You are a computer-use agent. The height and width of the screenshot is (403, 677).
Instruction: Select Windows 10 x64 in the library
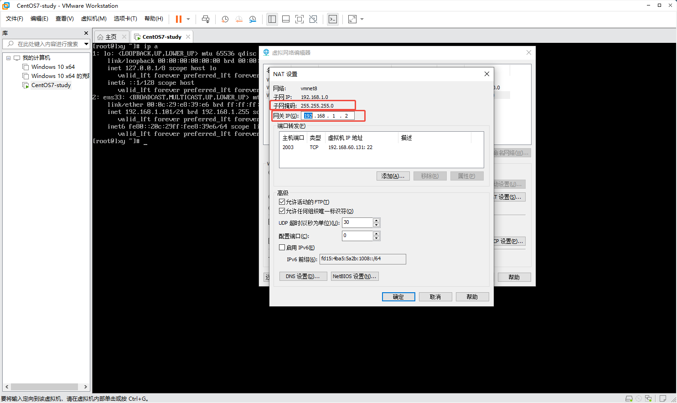coord(53,67)
